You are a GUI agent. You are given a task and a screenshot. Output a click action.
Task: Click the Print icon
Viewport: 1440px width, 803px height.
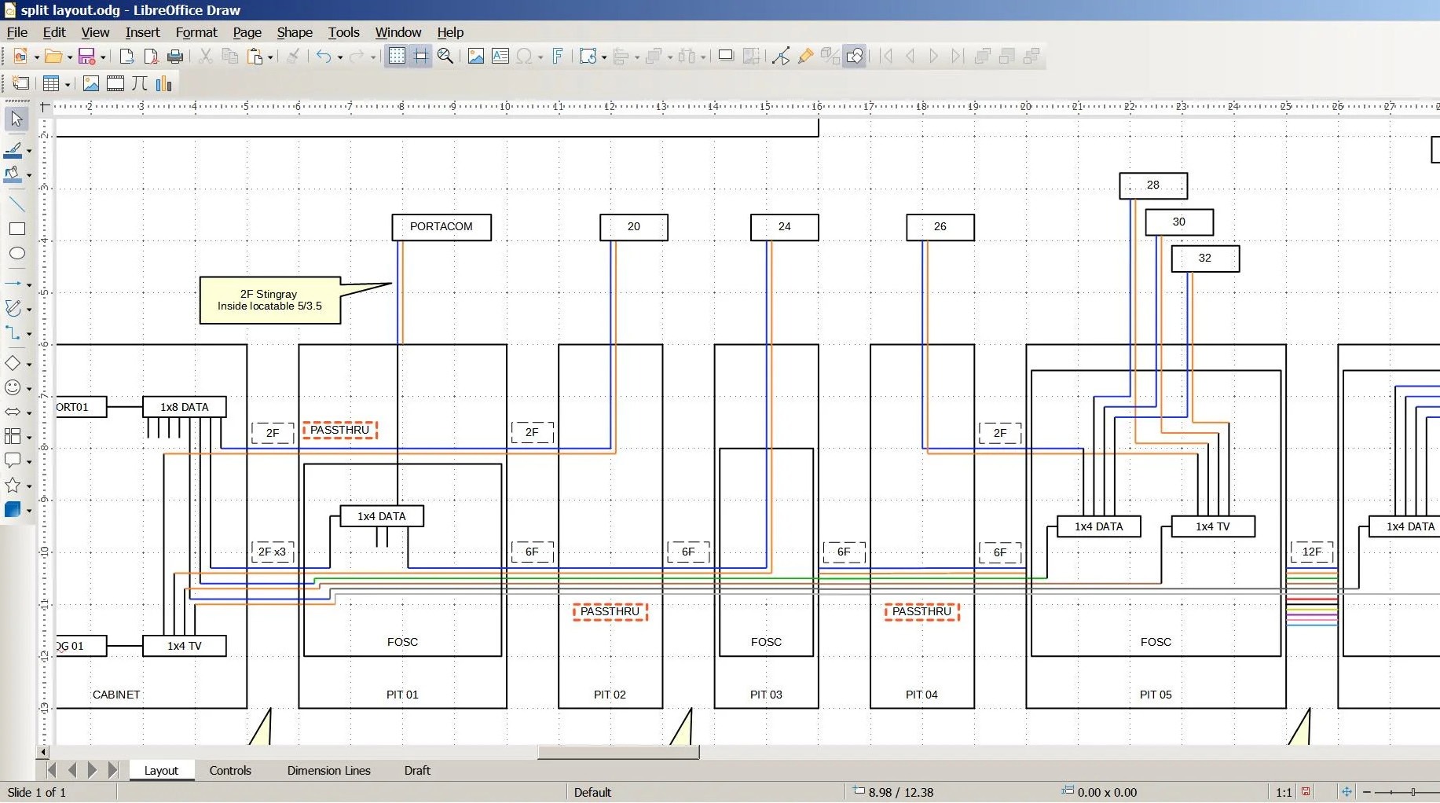(175, 57)
